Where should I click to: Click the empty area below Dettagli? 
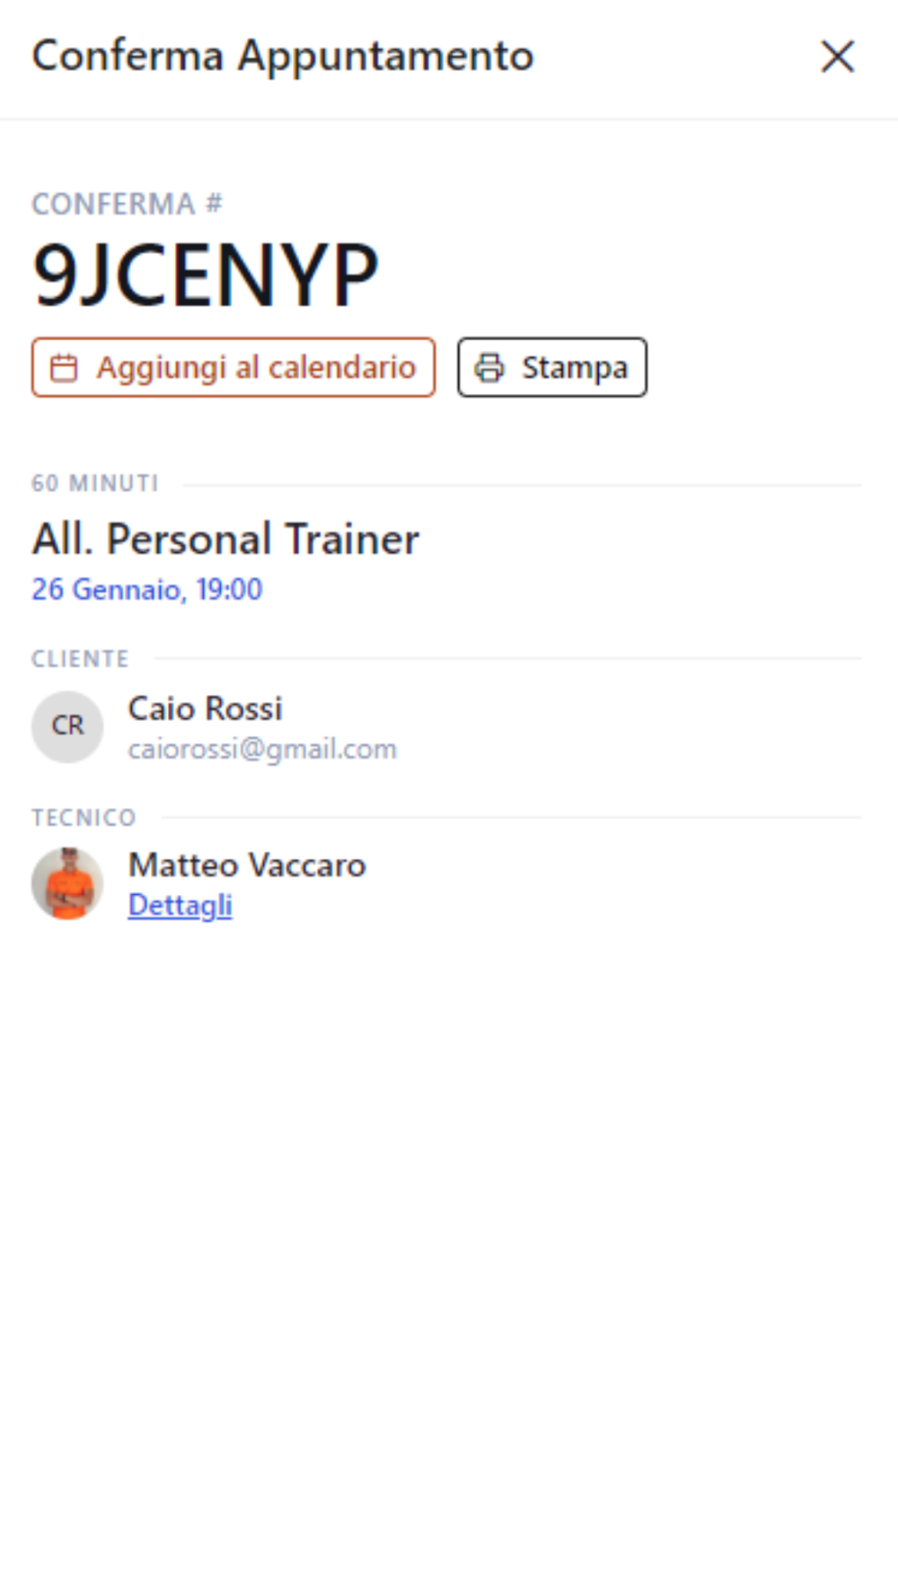click(x=449, y=1257)
